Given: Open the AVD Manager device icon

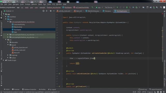Looking at the screenshot, I should pyautogui.click(x=154, y=7).
